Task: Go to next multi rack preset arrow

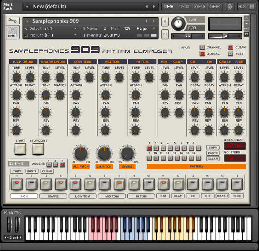Action: point(154,7)
